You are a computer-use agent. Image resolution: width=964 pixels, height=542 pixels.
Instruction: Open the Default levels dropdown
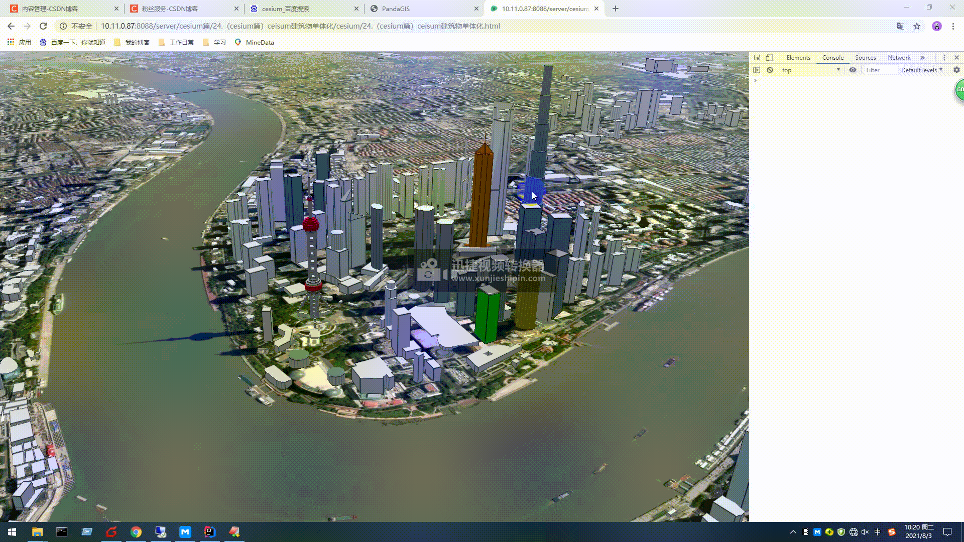click(x=921, y=70)
